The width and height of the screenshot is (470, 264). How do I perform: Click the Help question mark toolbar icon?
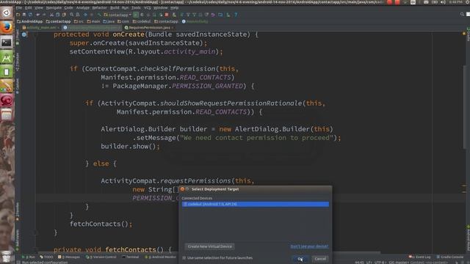tap(236, 15)
